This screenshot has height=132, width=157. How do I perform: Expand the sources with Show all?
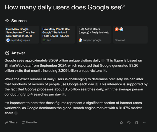pyautogui.click(x=120, y=40)
